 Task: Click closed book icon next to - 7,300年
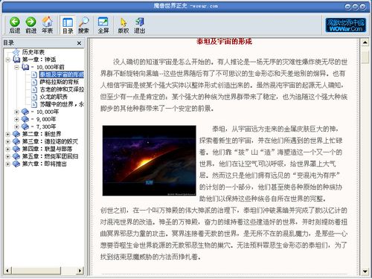[25, 126]
